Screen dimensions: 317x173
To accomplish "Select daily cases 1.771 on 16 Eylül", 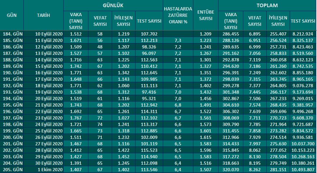I will 76,73.
